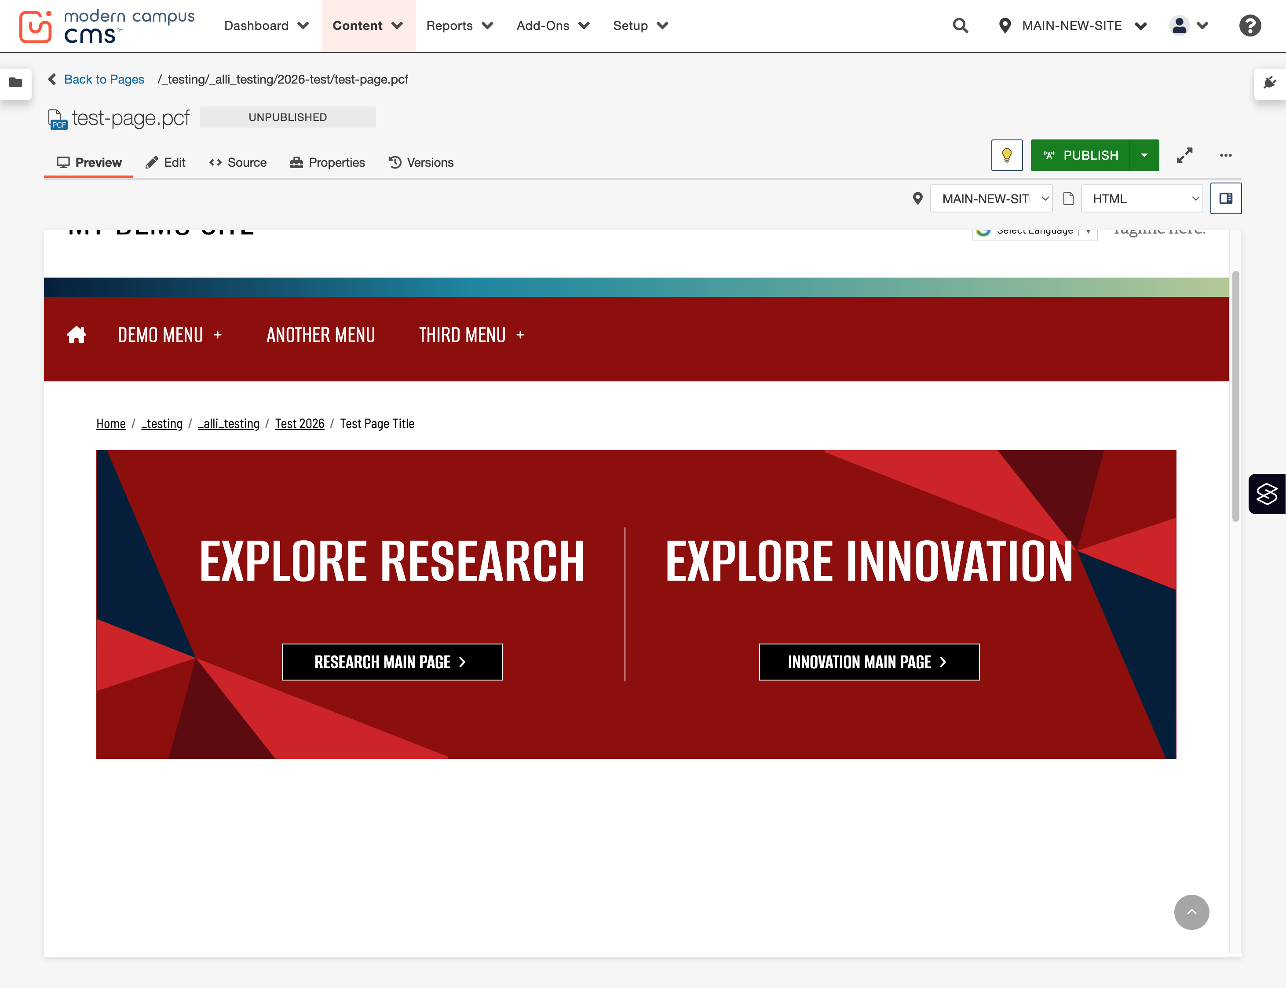Click the Modern Campus CMS logo
Viewport: 1286px width, 988px height.
106,26
